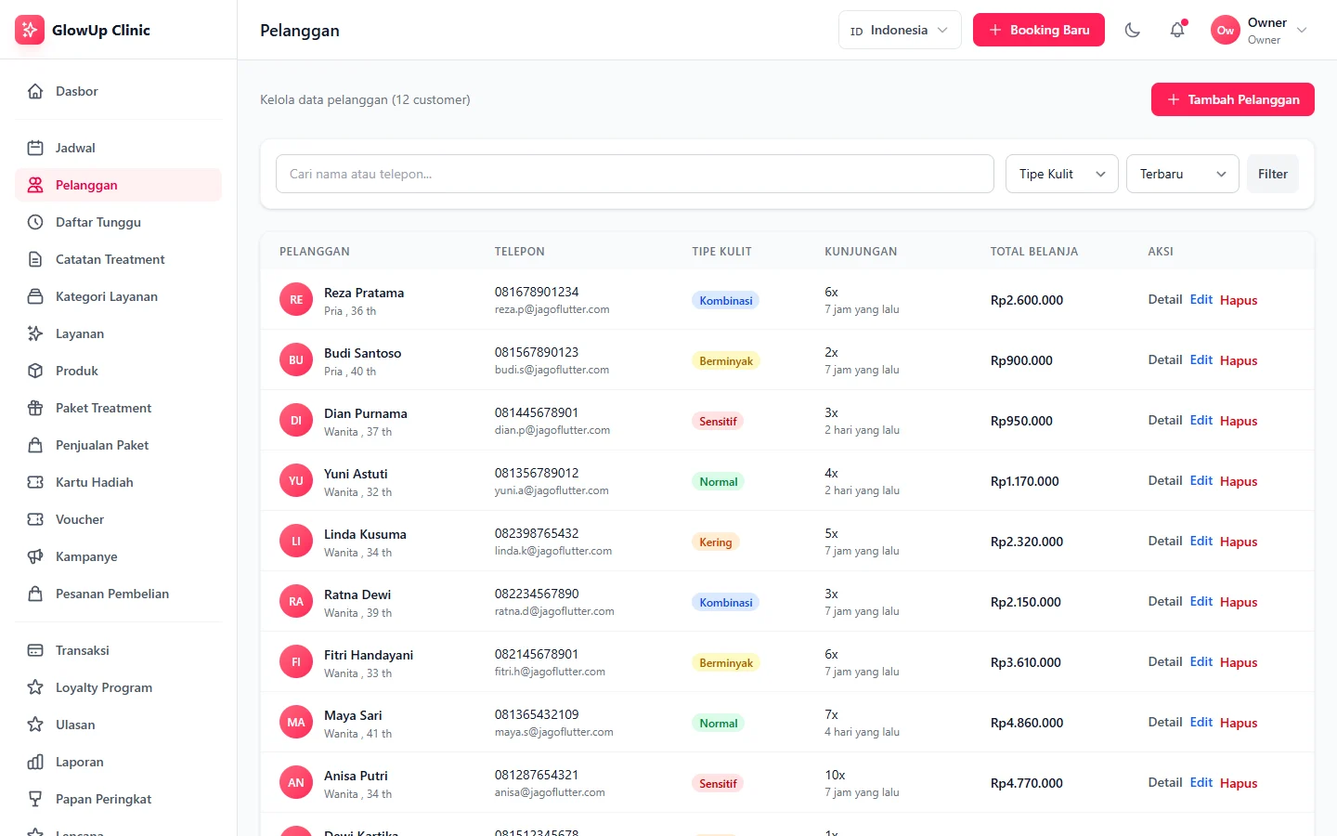The width and height of the screenshot is (1337, 836).
Task: Click the Jadwal calendar icon
Action: click(x=35, y=148)
